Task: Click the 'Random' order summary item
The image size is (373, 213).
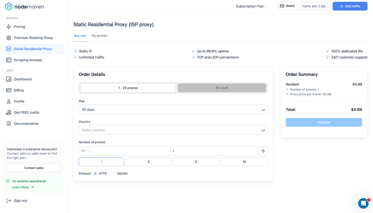Action: click(292, 84)
